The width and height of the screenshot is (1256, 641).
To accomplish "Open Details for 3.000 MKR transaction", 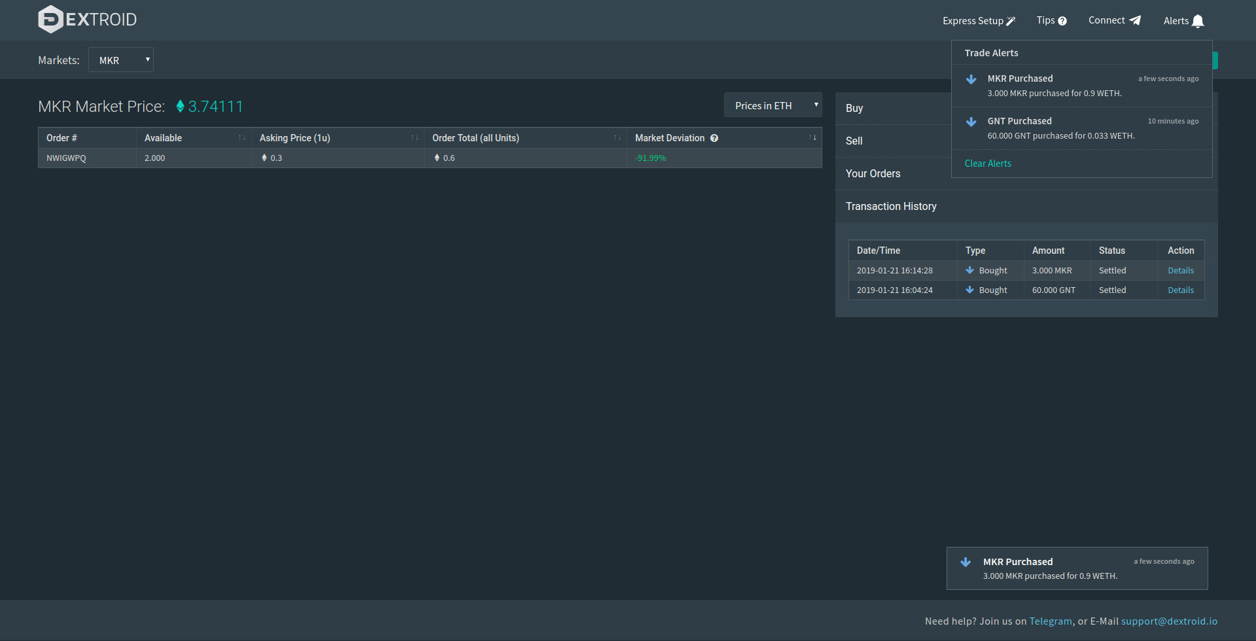I will point(1181,270).
